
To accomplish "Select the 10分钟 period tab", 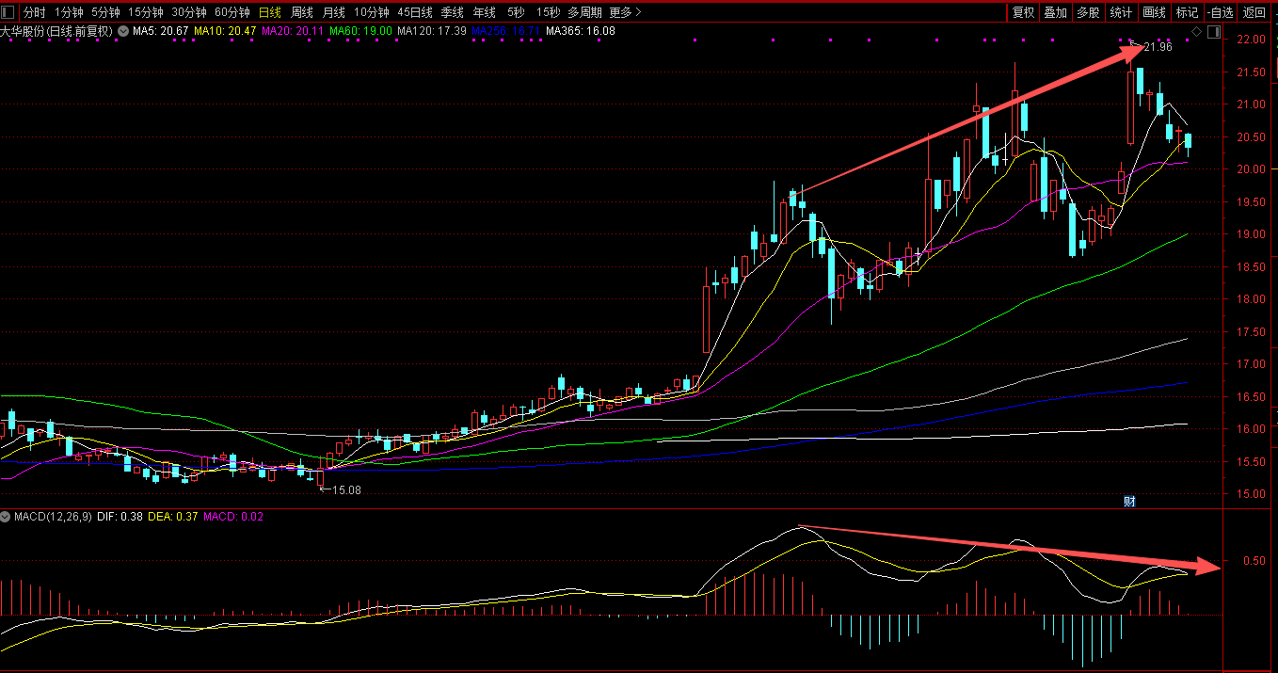I will coord(372,12).
